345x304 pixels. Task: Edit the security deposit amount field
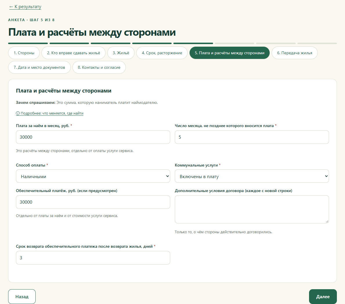[93, 202]
